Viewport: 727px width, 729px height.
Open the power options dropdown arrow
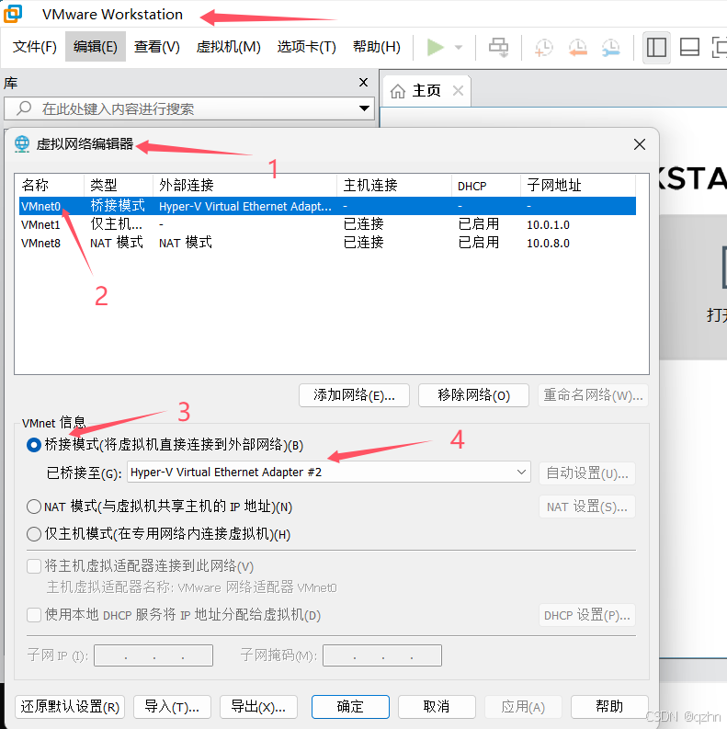click(459, 47)
